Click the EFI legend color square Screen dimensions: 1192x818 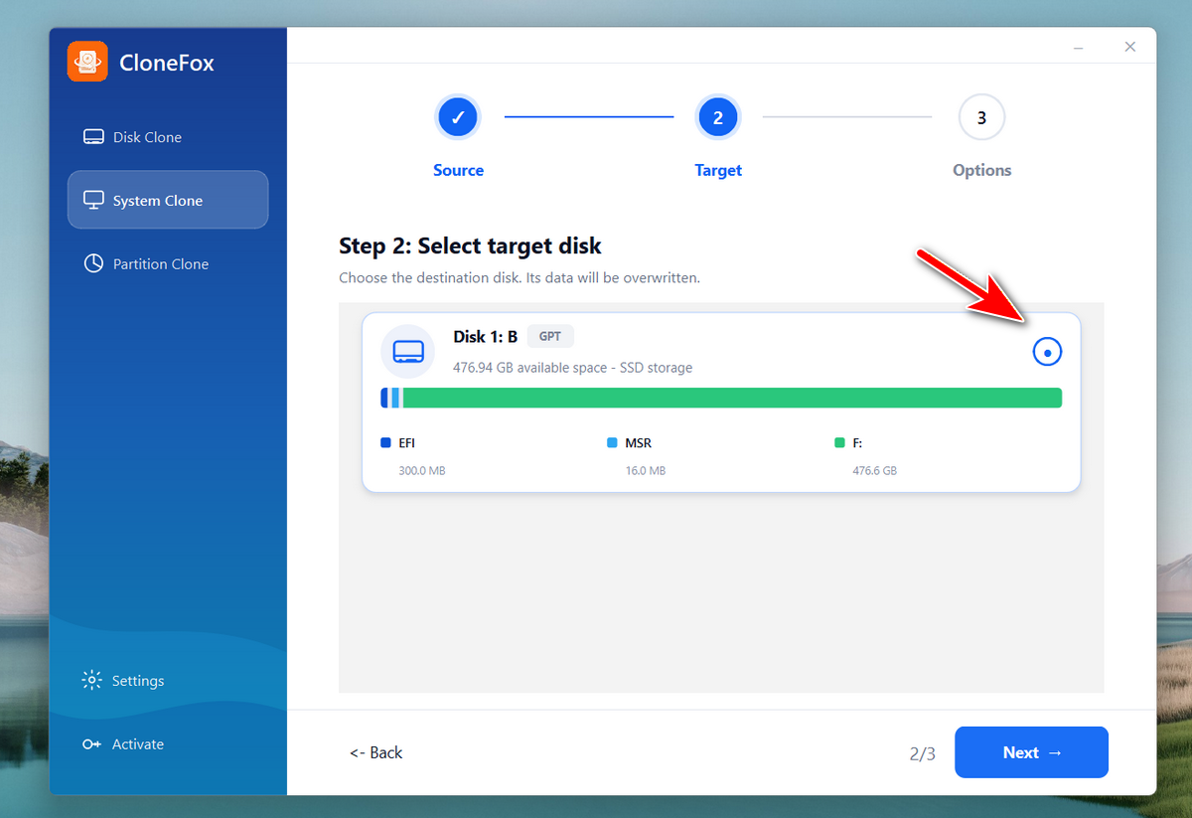click(385, 442)
